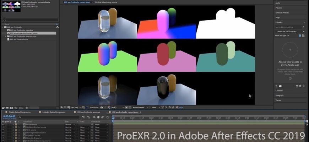Toggle the mask and shape path visibility
Screen dimensions: 309x142
[87, 108]
